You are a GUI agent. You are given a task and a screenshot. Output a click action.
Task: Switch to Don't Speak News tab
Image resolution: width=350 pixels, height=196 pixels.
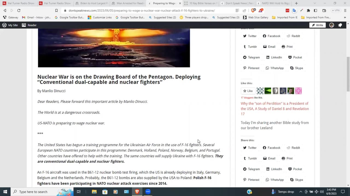click(x=237, y=3)
